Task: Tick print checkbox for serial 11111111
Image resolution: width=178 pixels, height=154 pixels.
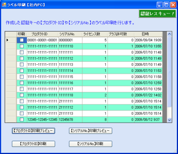Action: [x=22, y=52]
